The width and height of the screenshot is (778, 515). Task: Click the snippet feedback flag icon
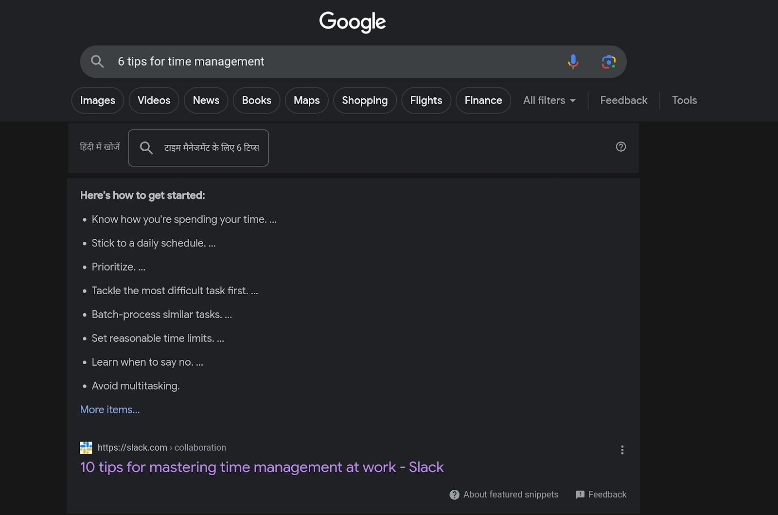(x=580, y=495)
